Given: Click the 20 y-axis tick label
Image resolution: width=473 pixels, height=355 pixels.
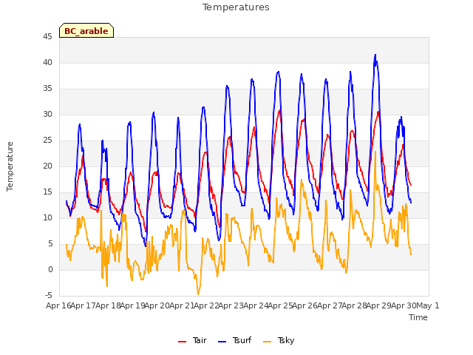Looking at the screenshot, I should click(x=47, y=166).
